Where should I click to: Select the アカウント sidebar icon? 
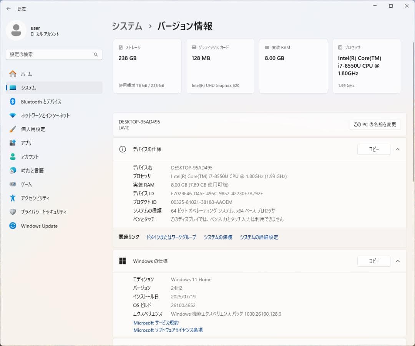coord(12,156)
